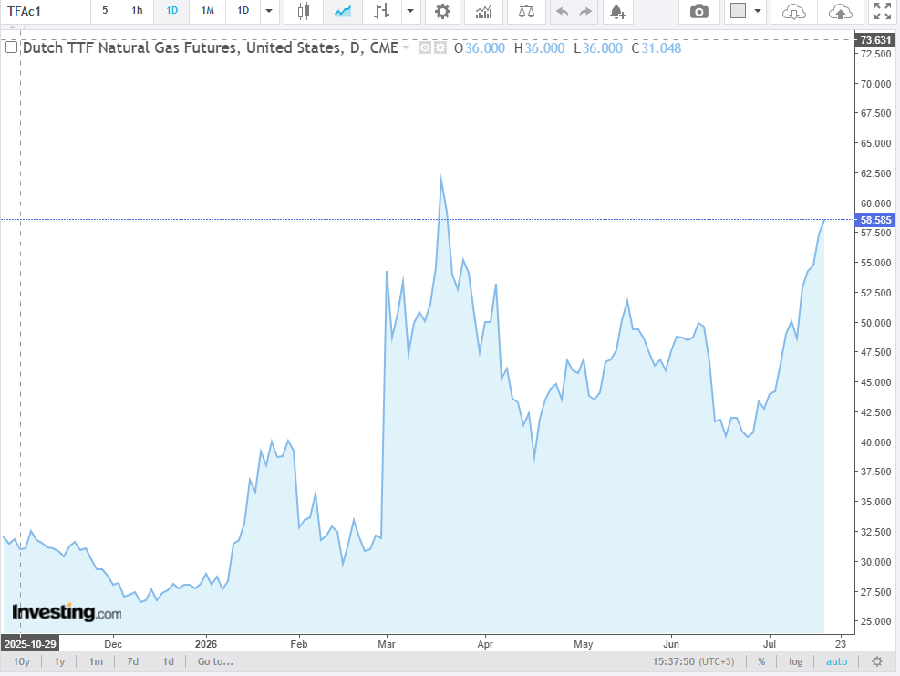
Task: Set range to 1m
Action: (x=96, y=661)
